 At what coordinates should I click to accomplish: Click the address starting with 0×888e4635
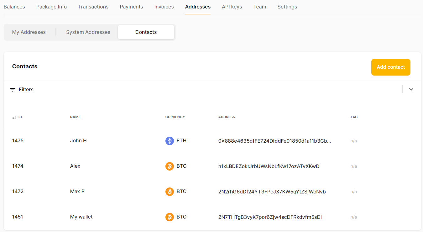(x=275, y=141)
